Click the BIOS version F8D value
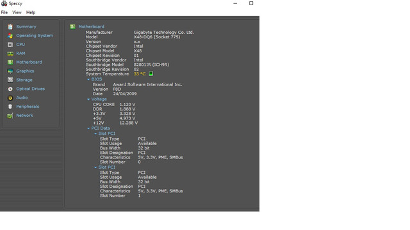This screenshot has height=230, width=410. [117, 89]
